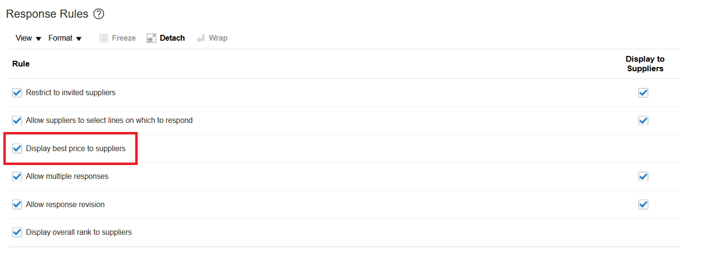Click the Rule column header
The image size is (702, 264).
21,64
